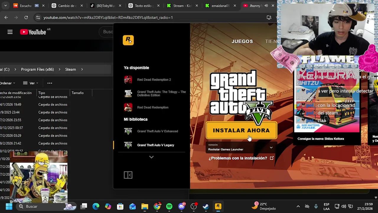
Task: Select Grand Theft Auto V Enhanced
Action: point(151,131)
